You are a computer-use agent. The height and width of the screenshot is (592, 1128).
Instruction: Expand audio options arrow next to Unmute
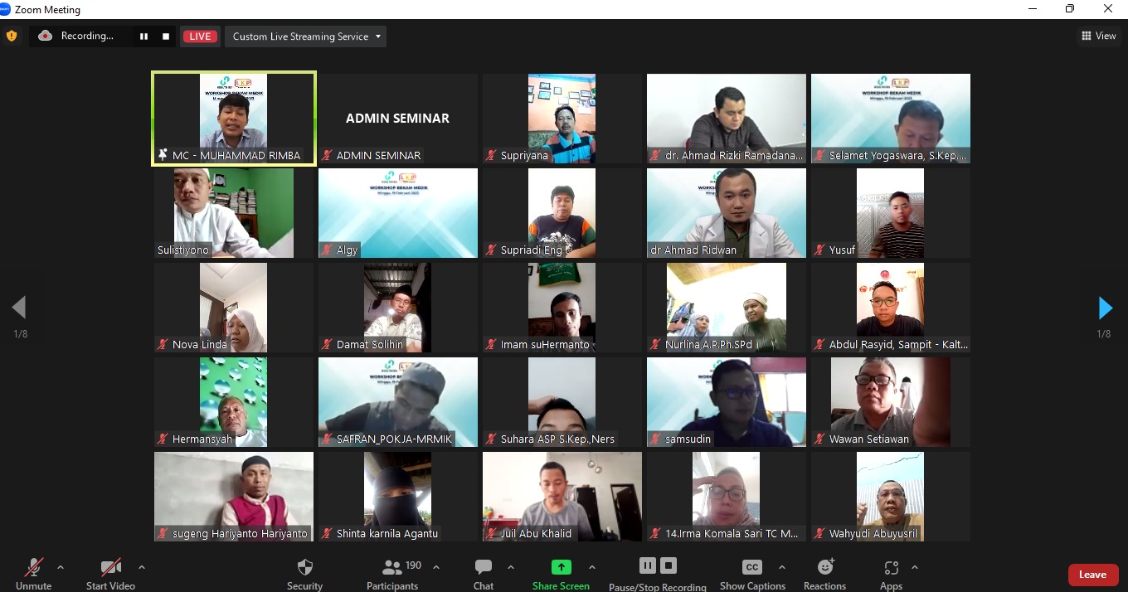[x=61, y=567]
